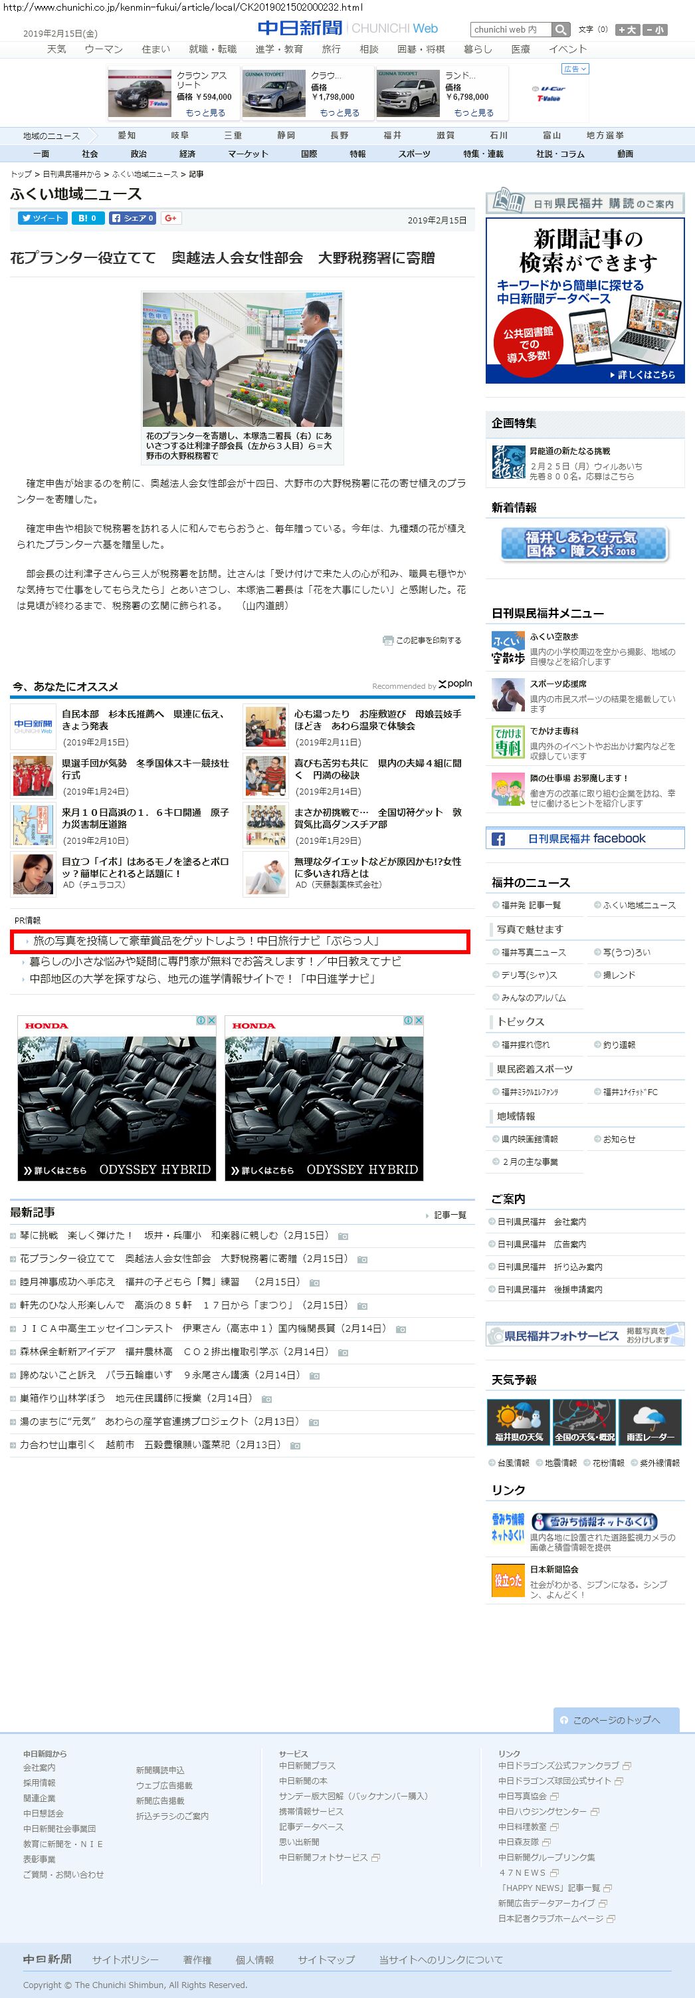The image size is (695, 1998).
Task: Open 福井写真ニュース sidebar link
Action: pos(533,953)
